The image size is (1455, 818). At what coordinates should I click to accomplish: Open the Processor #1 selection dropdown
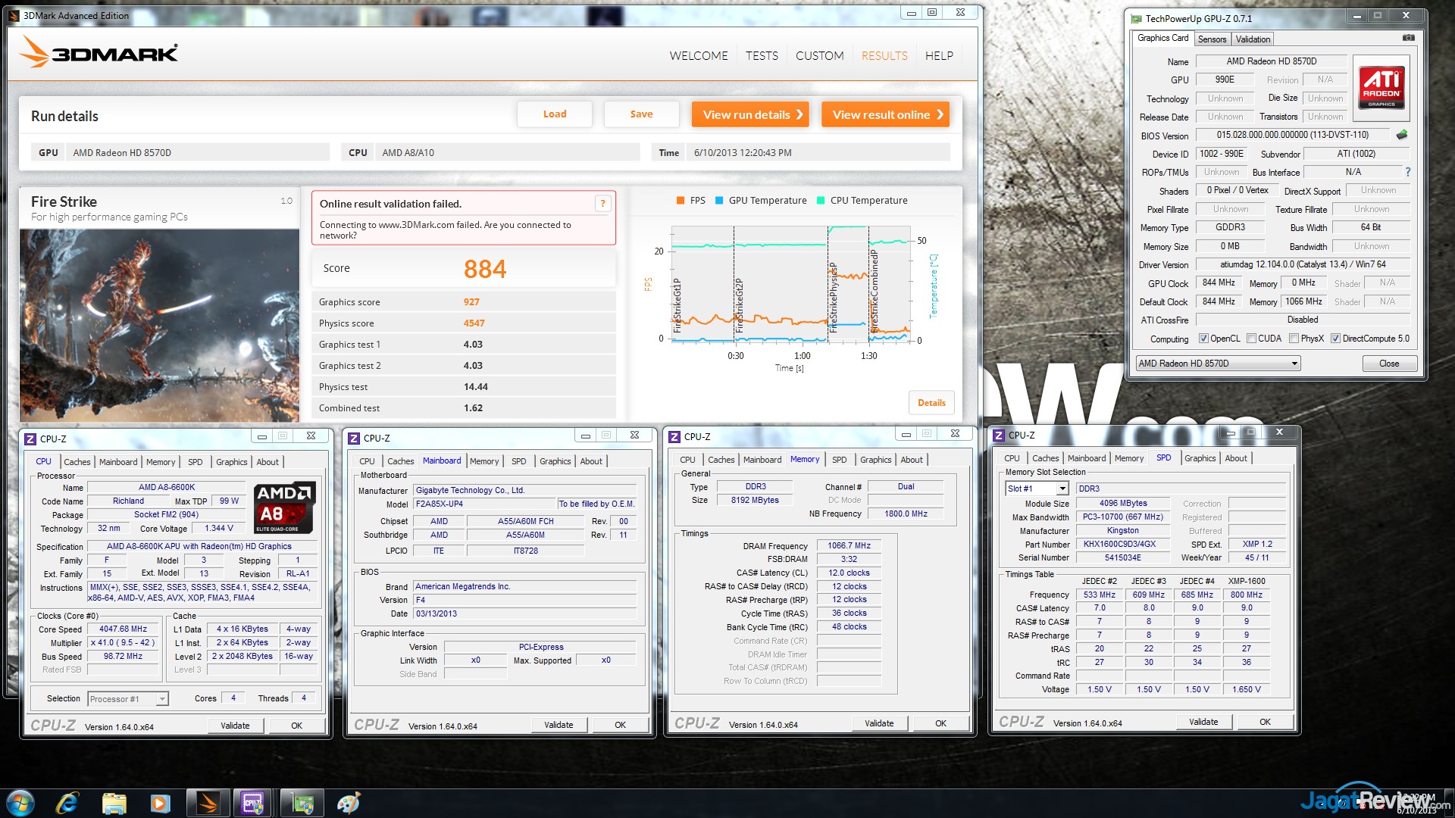tap(161, 699)
